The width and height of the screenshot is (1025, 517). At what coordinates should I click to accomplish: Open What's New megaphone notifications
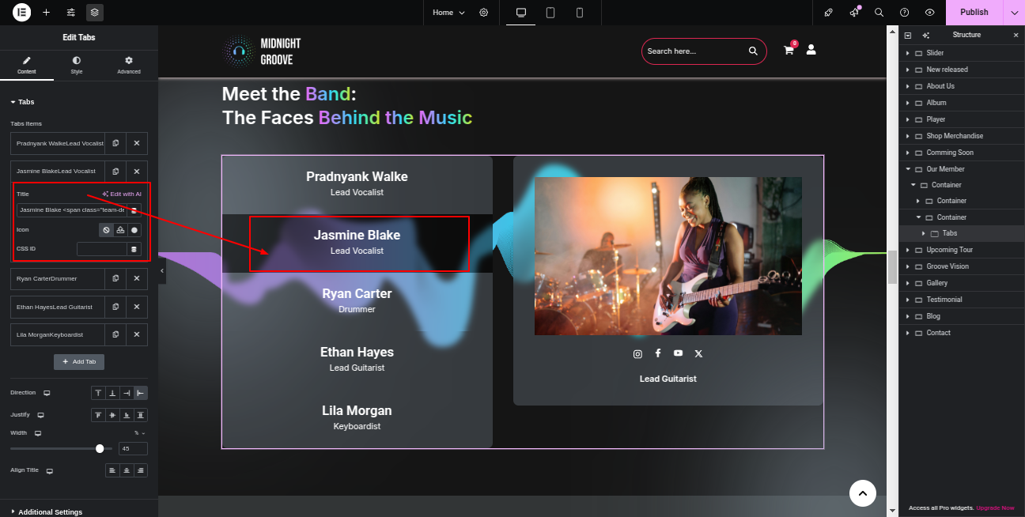[854, 13]
